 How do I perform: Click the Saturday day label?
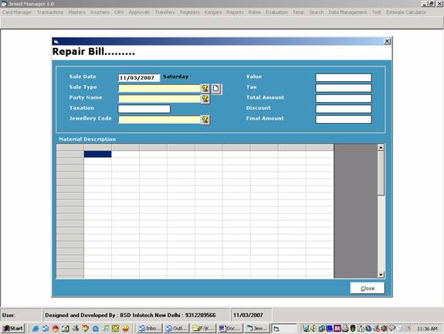[x=175, y=77]
